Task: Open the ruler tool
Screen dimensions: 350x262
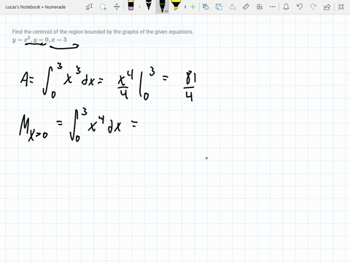Action: (x=246, y=7)
